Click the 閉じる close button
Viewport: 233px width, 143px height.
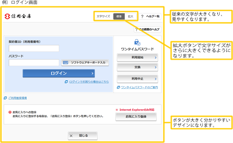(83, 136)
